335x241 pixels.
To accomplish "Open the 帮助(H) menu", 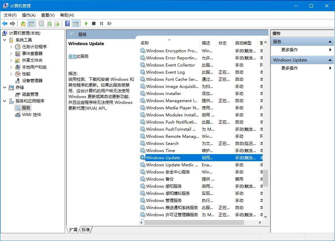I will [67, 15].
